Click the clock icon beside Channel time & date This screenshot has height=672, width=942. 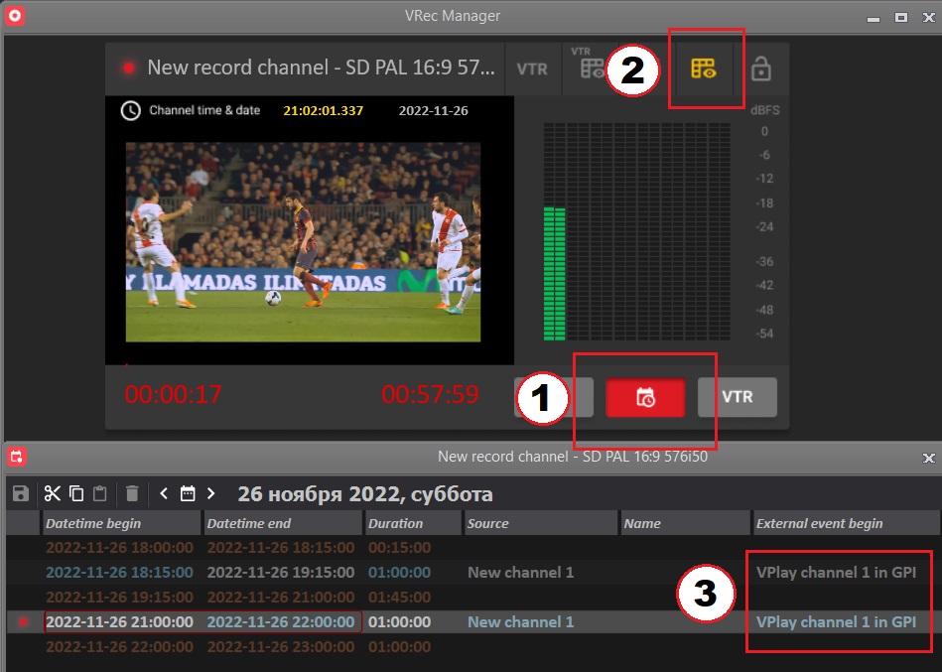click(130, 110)
